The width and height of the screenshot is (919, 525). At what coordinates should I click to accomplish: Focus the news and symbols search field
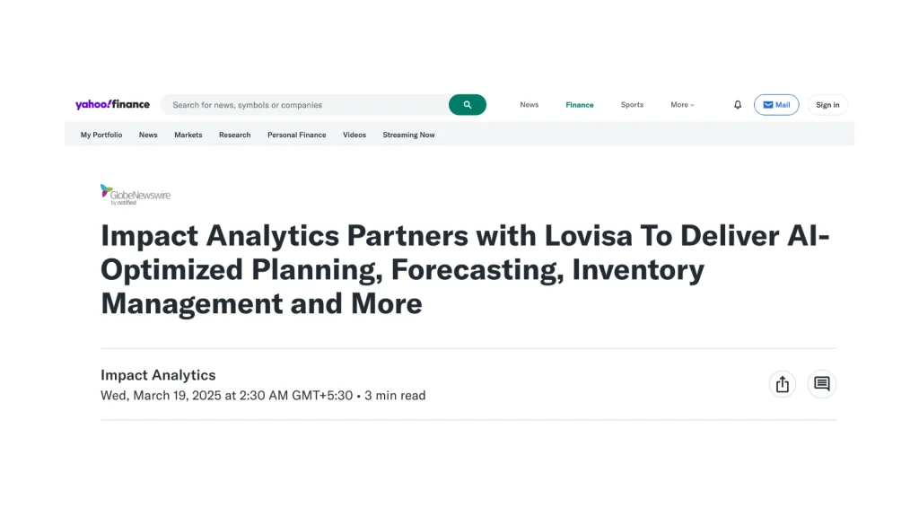click(305, 105)
